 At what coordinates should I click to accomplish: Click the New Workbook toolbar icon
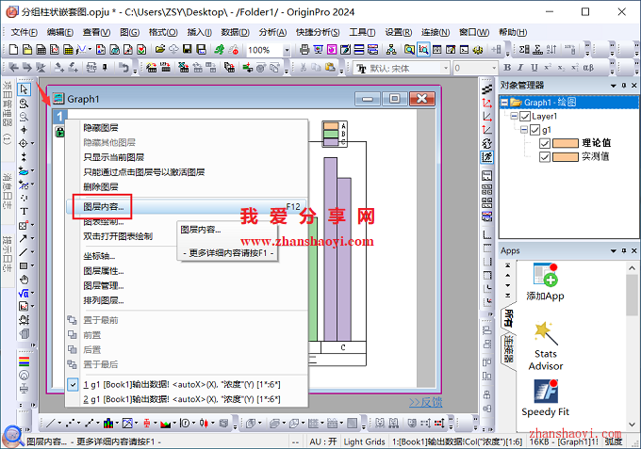[41, 49]
